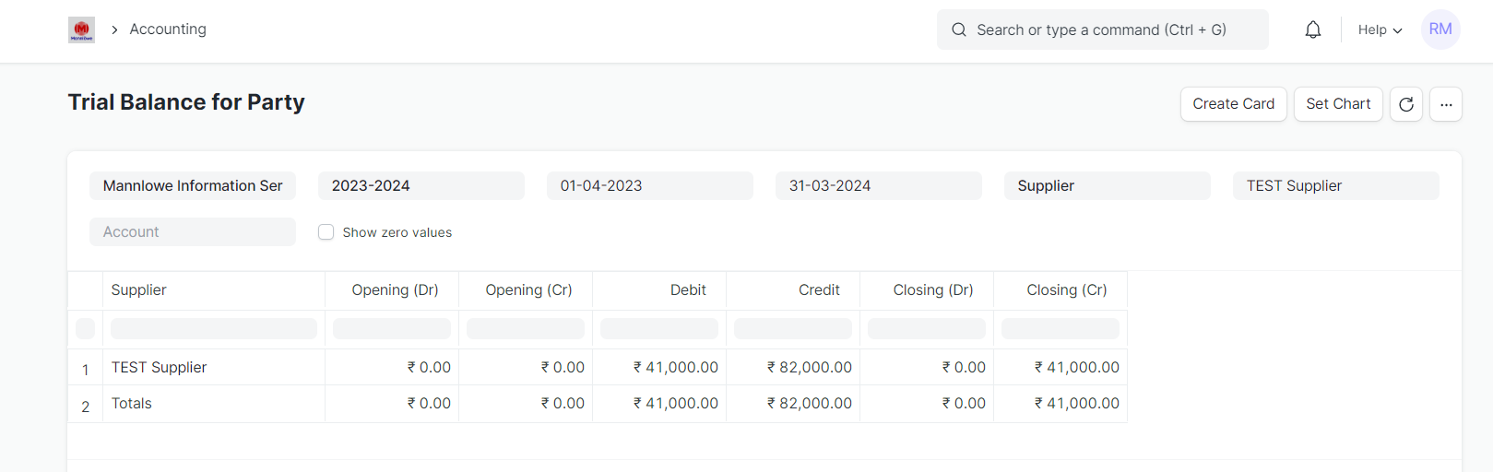Screen dimensions: 1493x472
Task: Click row number 2 cell
Action: point(86,405)
